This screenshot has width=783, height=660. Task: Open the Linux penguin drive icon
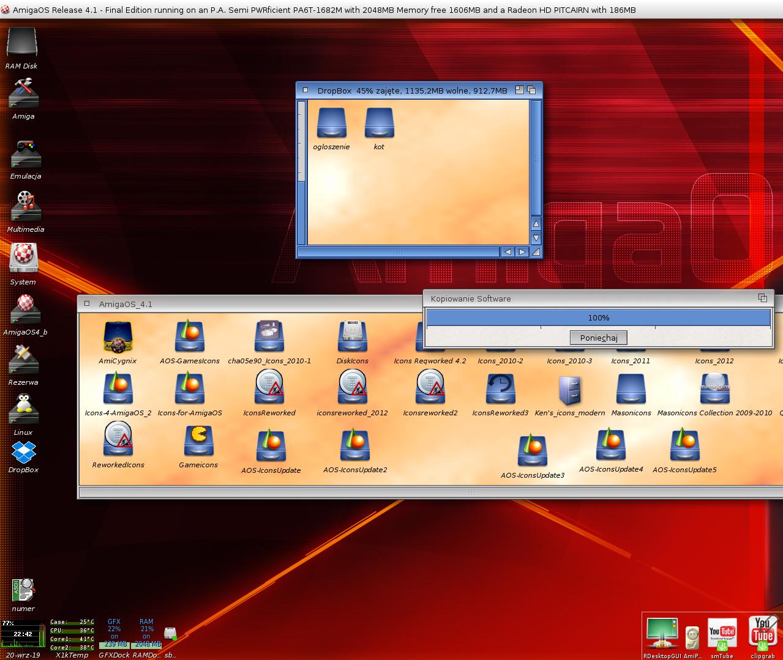(x=24, y=409)
